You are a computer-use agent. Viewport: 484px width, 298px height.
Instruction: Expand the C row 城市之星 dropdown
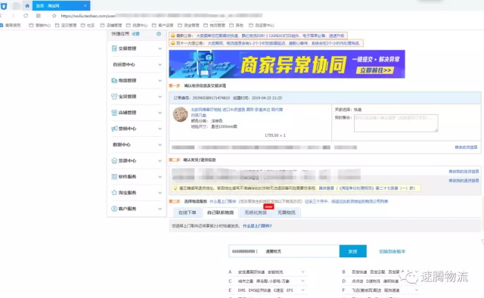point(302,281)
